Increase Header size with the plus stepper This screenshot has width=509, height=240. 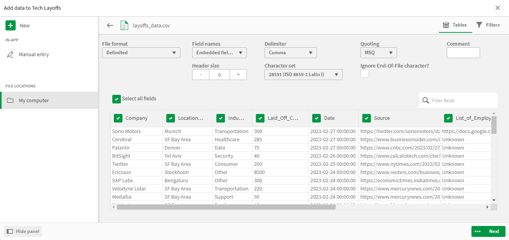[238, 74]
